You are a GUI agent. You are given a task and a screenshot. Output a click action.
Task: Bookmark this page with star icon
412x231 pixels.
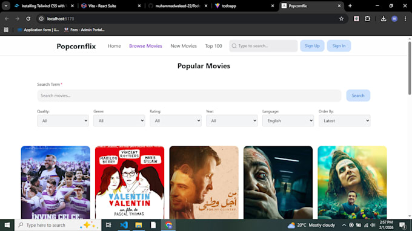(341, 19)
